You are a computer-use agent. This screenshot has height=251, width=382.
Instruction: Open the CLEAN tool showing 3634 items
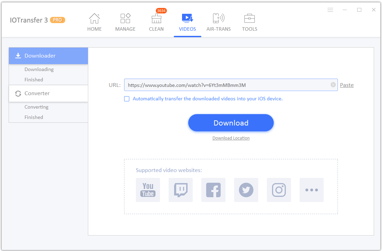tap(156, 21)
